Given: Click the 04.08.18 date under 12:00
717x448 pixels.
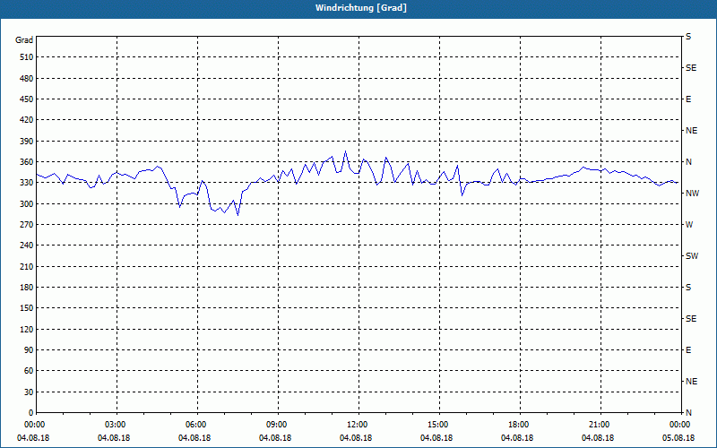Looking at the screenshot, I should click(356, 438).
